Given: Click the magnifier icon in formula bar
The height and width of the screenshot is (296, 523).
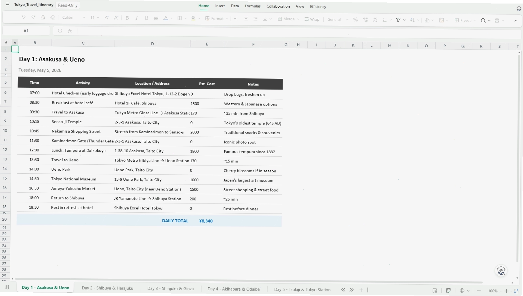Looking at the screenshot, I should 60,31.
